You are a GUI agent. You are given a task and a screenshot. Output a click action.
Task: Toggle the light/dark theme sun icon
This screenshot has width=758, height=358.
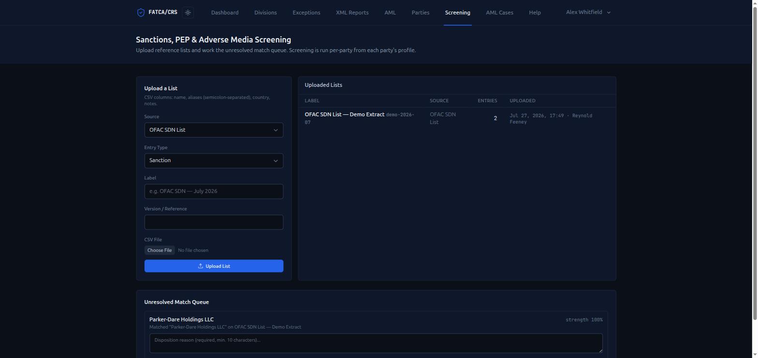pos(188,13)
